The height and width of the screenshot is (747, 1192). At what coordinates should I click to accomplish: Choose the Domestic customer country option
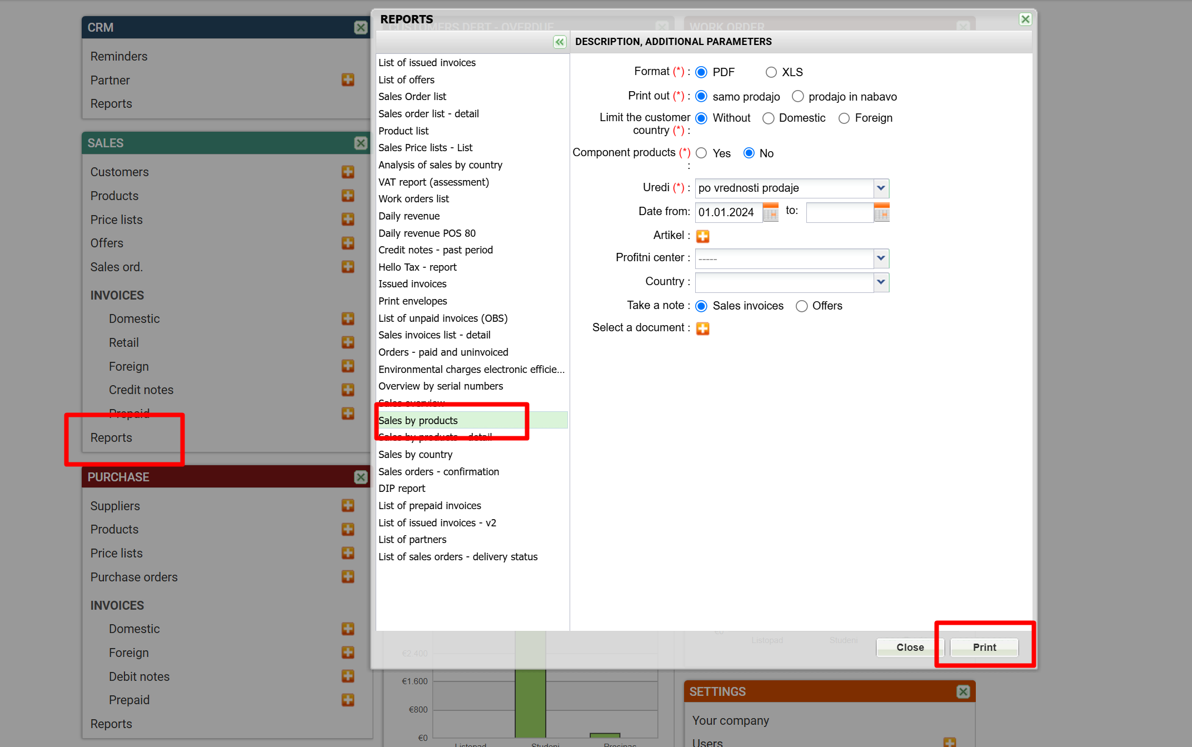tap(768, 118)
